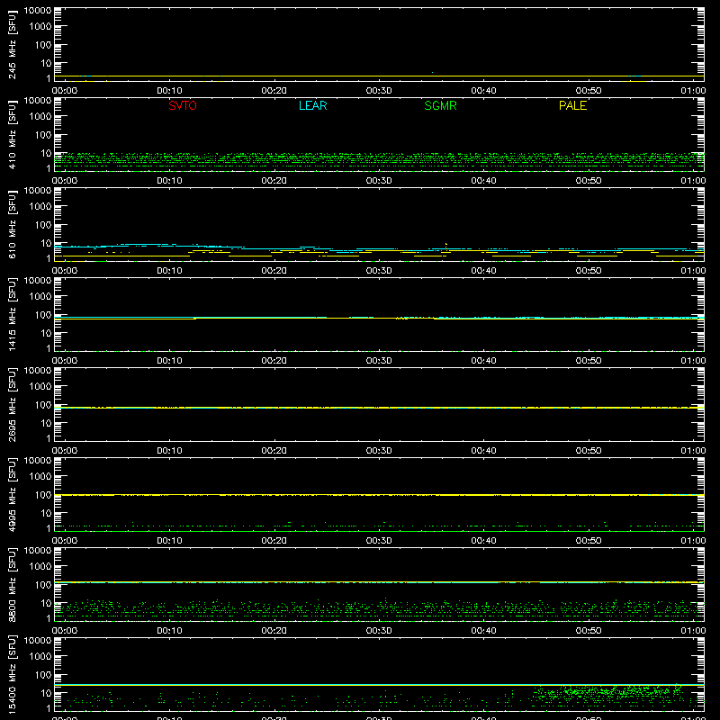Viewport: 720px width, 720px height.
Task: Click the 610 MHz [SFU] axis label
Action: [x=12, y=224]
